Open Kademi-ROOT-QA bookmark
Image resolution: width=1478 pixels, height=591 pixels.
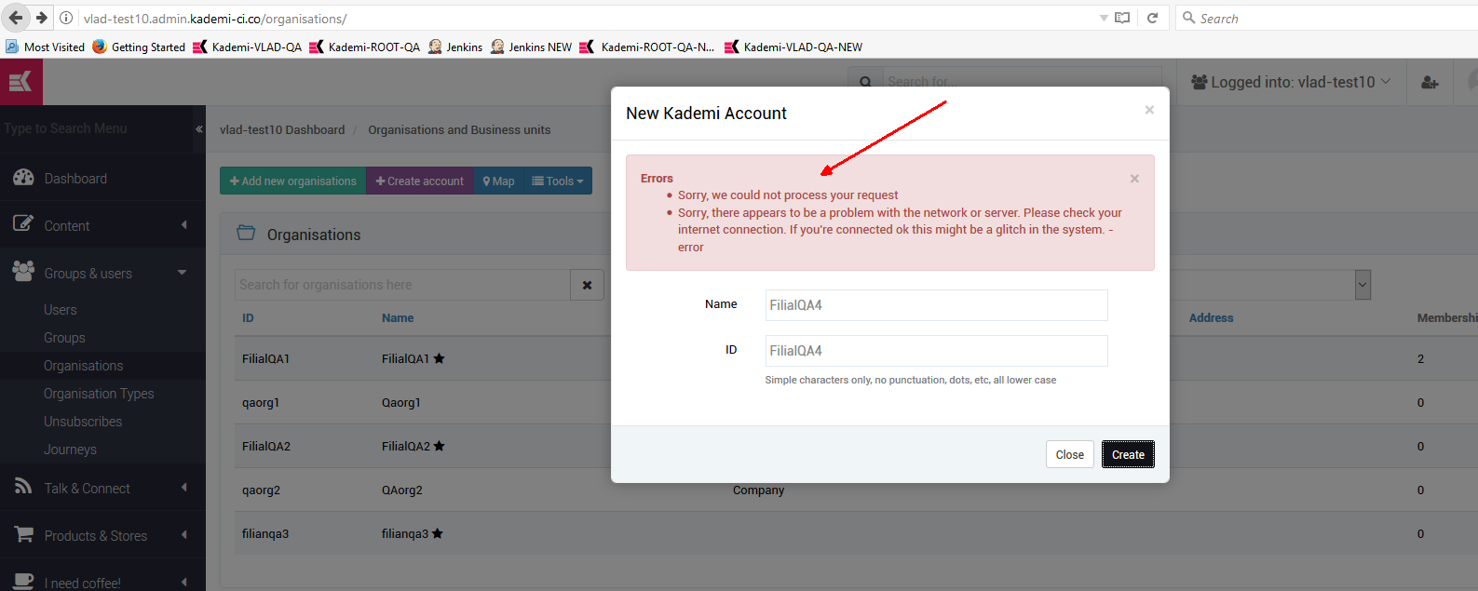click(x=364, y=47)
